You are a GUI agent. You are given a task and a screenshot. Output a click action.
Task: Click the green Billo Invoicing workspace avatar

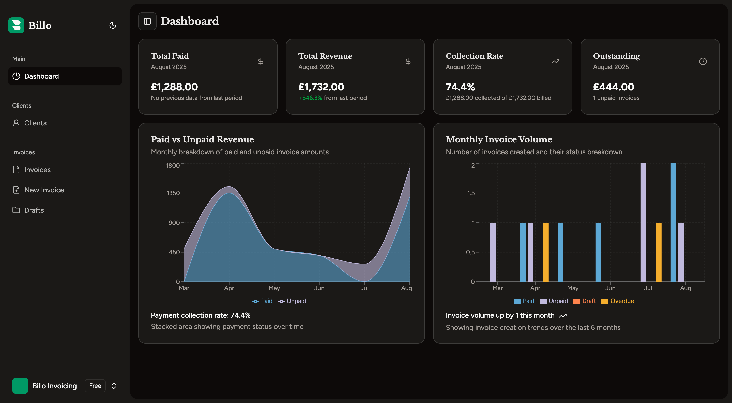point(20,386)
